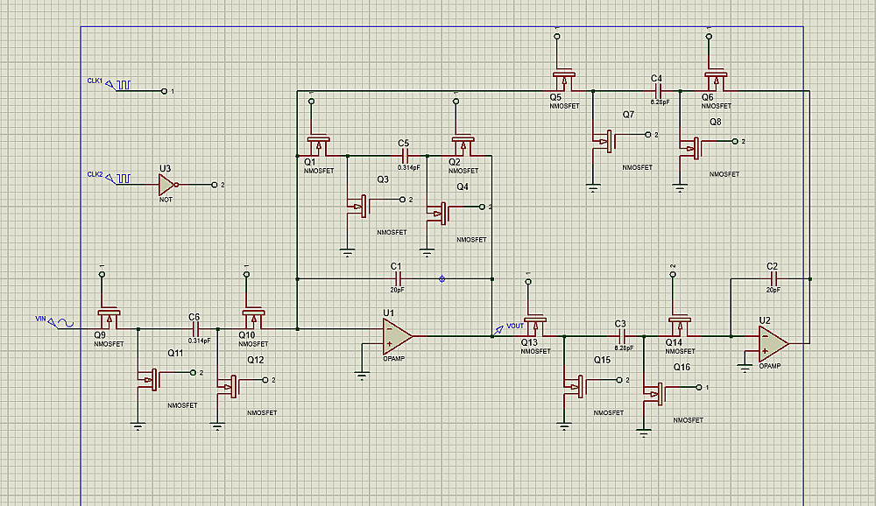Select the Q5 NMOSFET transistor
Image resolution: width=876 pixels, height=506 pixels.
pyautogui.click(x=564, y=81)
